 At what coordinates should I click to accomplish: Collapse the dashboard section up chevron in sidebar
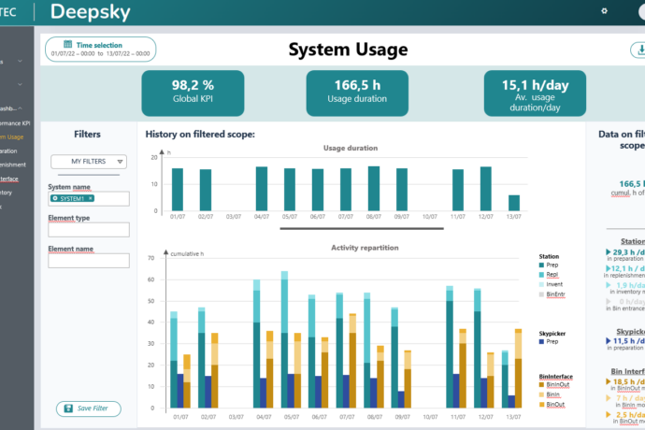click(x=20, y=108)
